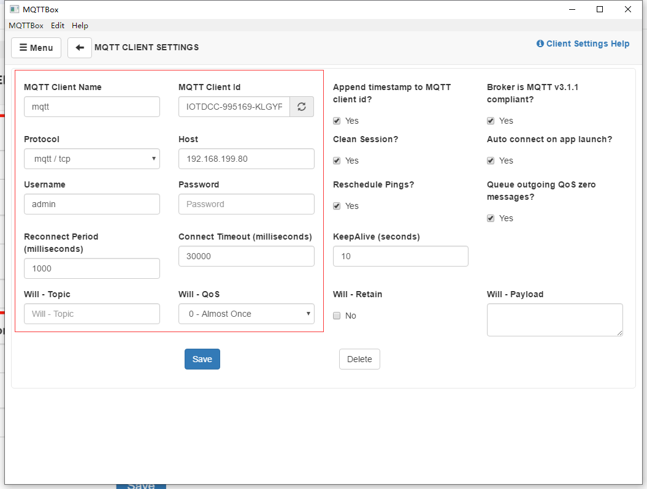Click the Reschedule Pings? label

373,184
